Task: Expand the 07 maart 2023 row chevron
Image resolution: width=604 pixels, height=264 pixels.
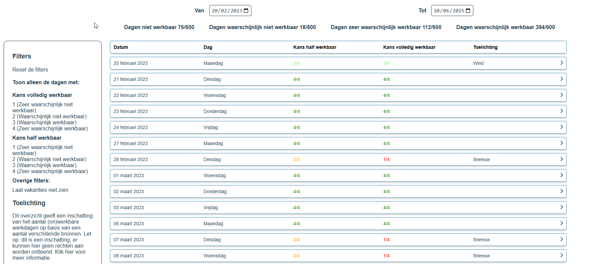Action: (x=561, y=239)
